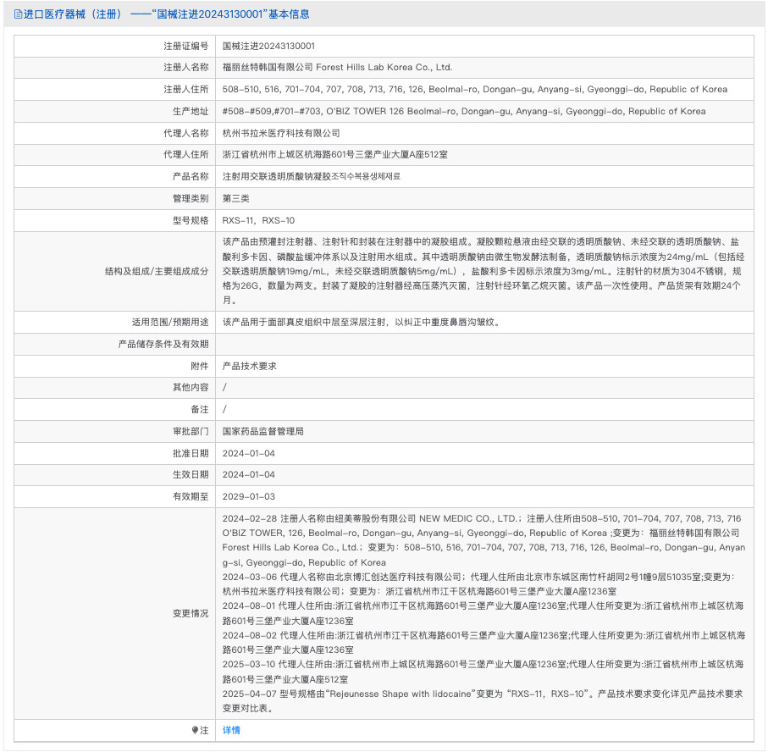This screenshot has height=752, width=768.
Task: Click the document icon beside the page title
Action: [18, 14]
